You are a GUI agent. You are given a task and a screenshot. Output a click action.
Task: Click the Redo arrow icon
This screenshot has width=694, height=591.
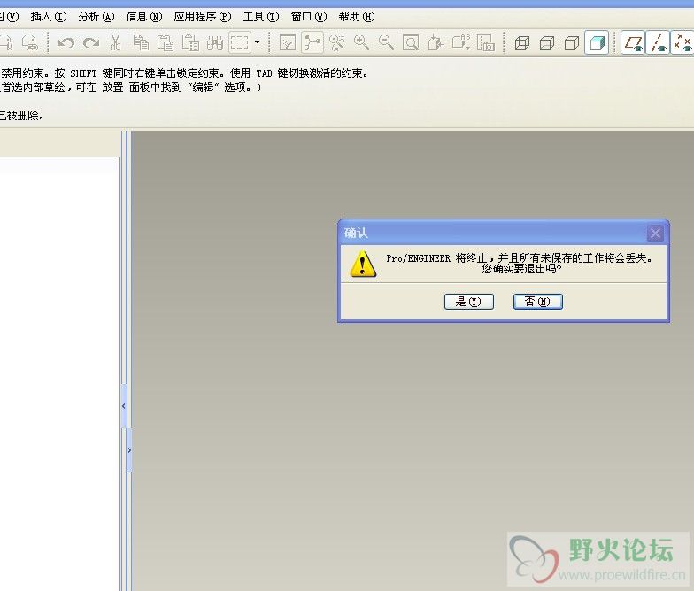coord(91,42)
